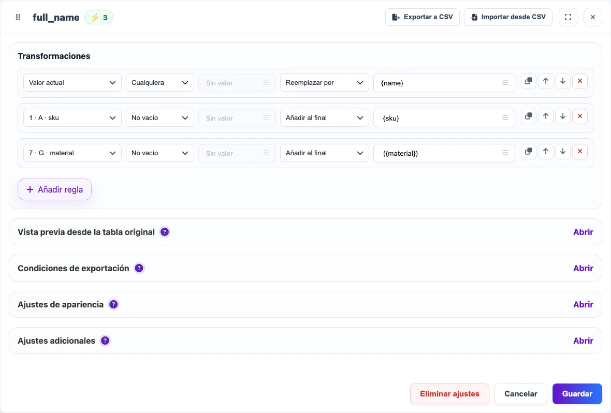
Task: Click Cancelar button
Action: coord(520,394)
